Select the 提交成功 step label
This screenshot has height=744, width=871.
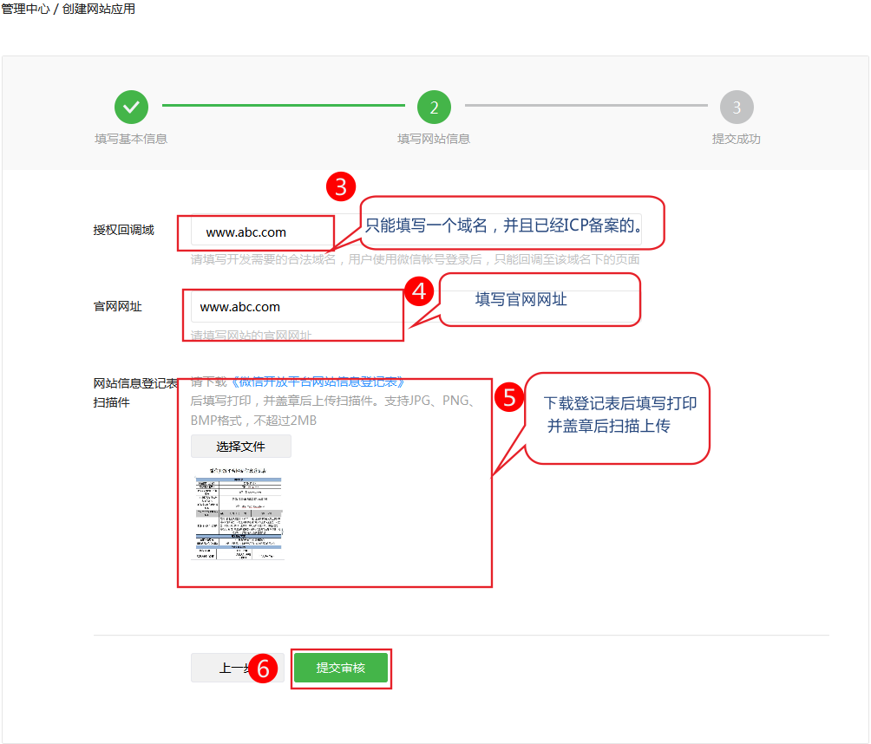tap(737, 139)
